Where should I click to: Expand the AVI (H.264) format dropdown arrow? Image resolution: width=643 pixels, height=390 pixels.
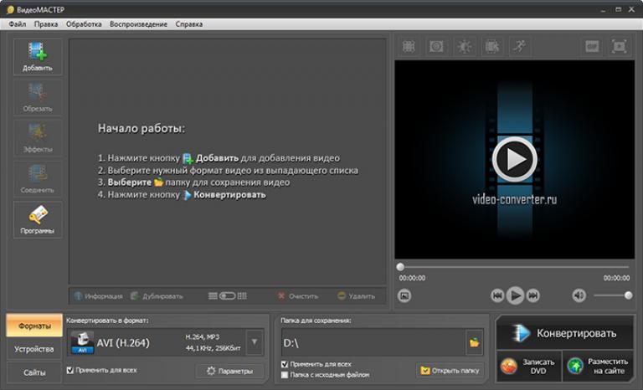255,342
